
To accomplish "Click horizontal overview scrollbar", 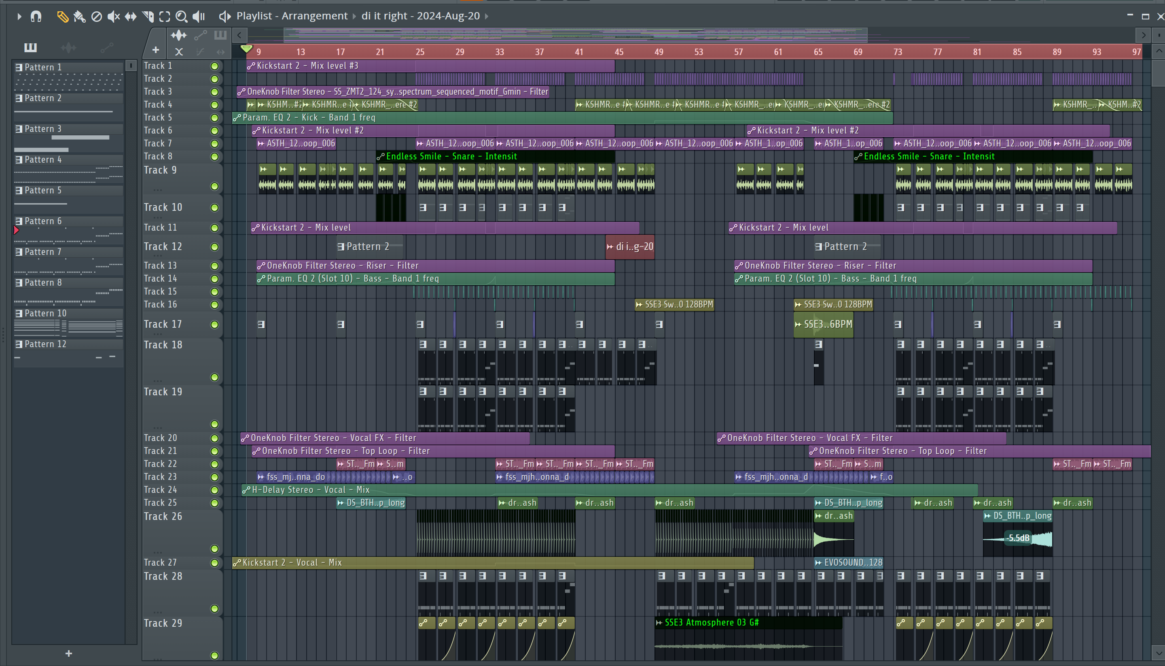I will click(575, 35).
